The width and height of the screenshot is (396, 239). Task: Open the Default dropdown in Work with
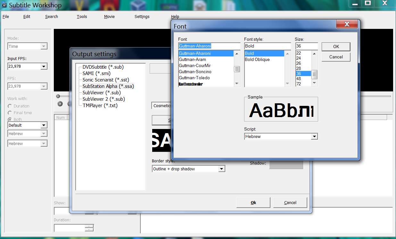click(44, 125)
